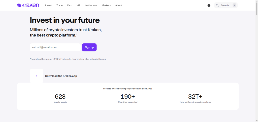This screenshot has height=122, width=258.
Task: Focus the satoshi@email.com email field
Action: tap(55, 47)
